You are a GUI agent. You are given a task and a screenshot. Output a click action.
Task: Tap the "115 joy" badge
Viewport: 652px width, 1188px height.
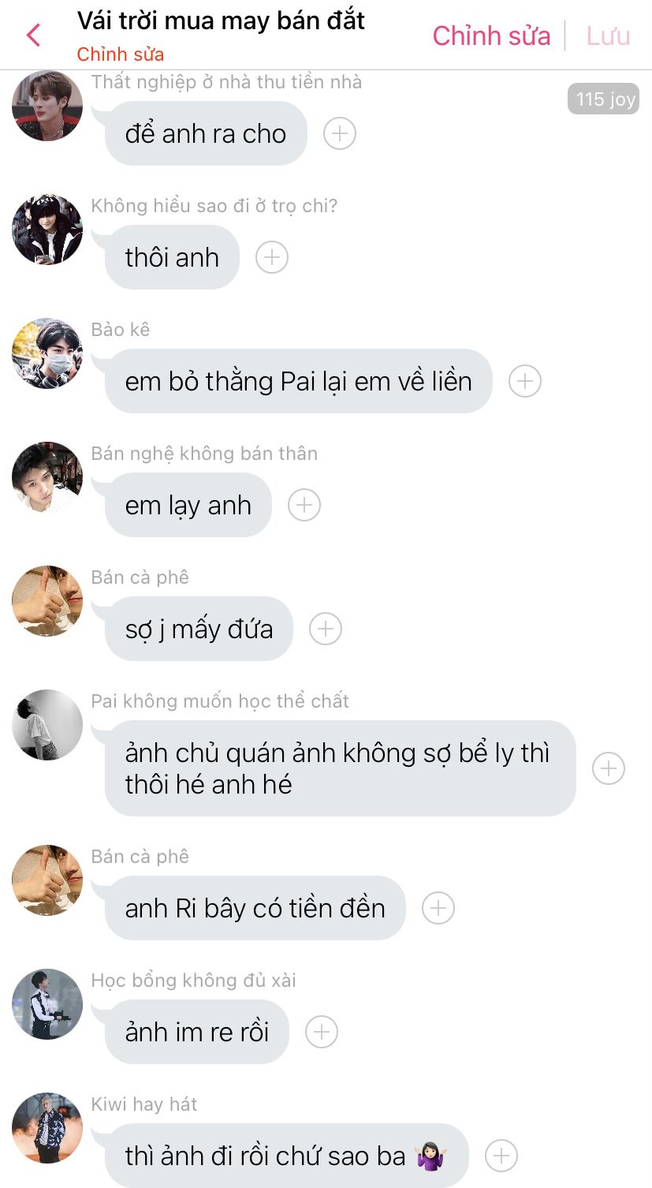[x=605, y=99]
